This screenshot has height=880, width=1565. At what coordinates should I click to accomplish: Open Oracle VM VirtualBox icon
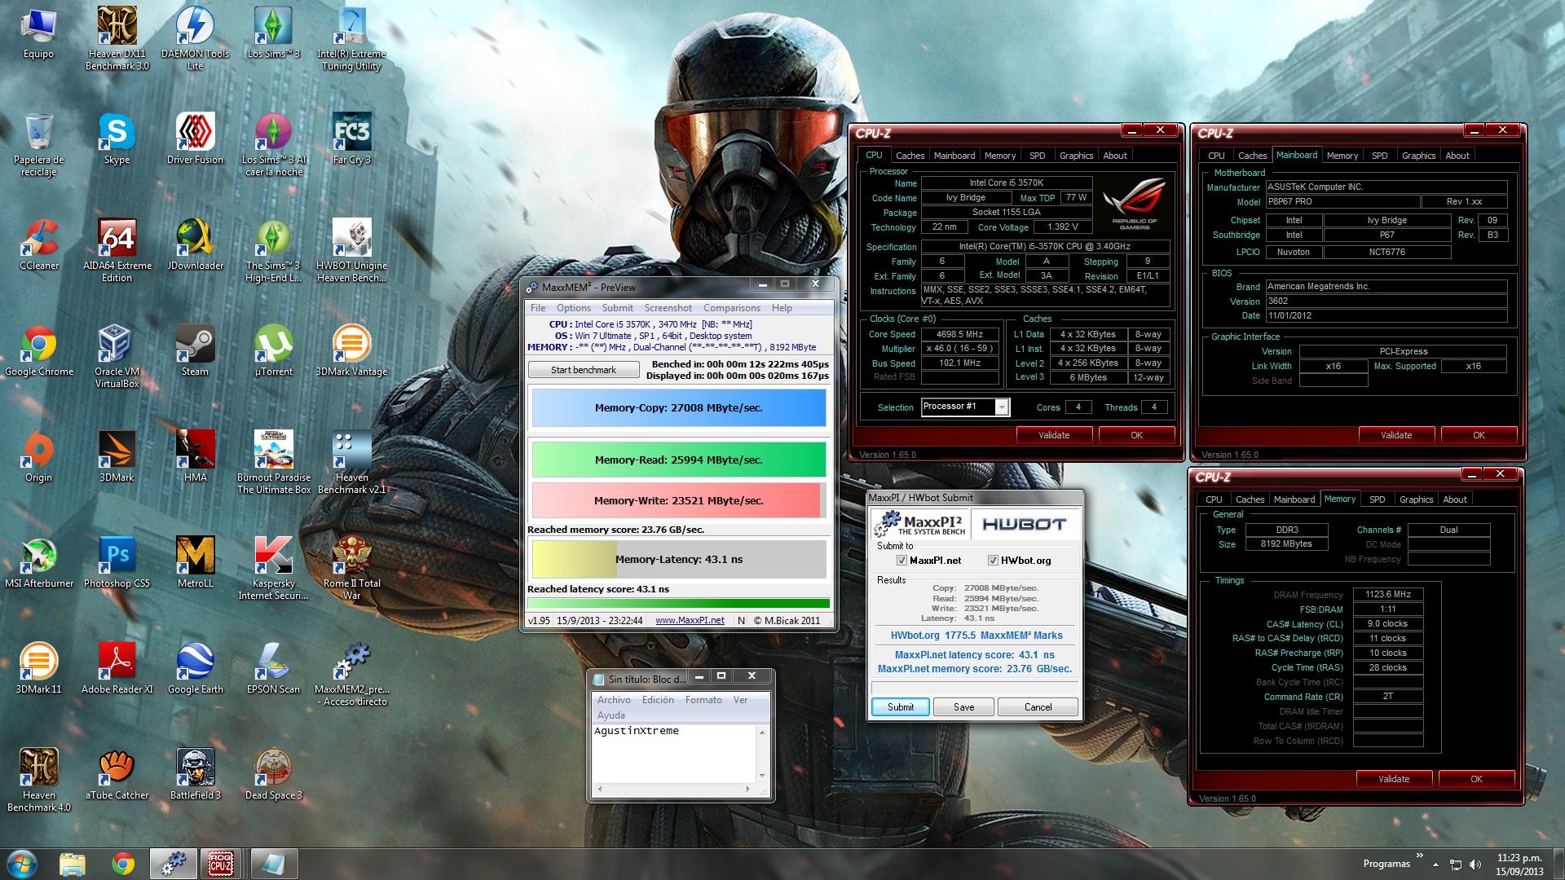(x=117, y=357)
